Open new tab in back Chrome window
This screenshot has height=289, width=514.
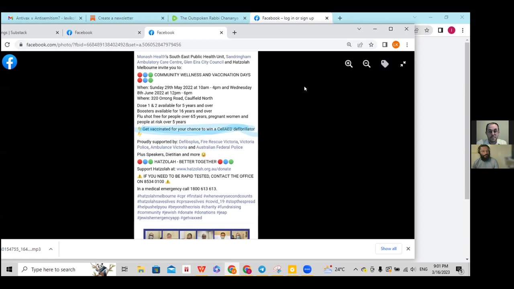(x=340, y=18)
